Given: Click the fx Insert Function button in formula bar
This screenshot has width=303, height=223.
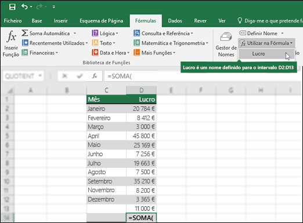Looking at the screenshot, I should coord(95,76).
